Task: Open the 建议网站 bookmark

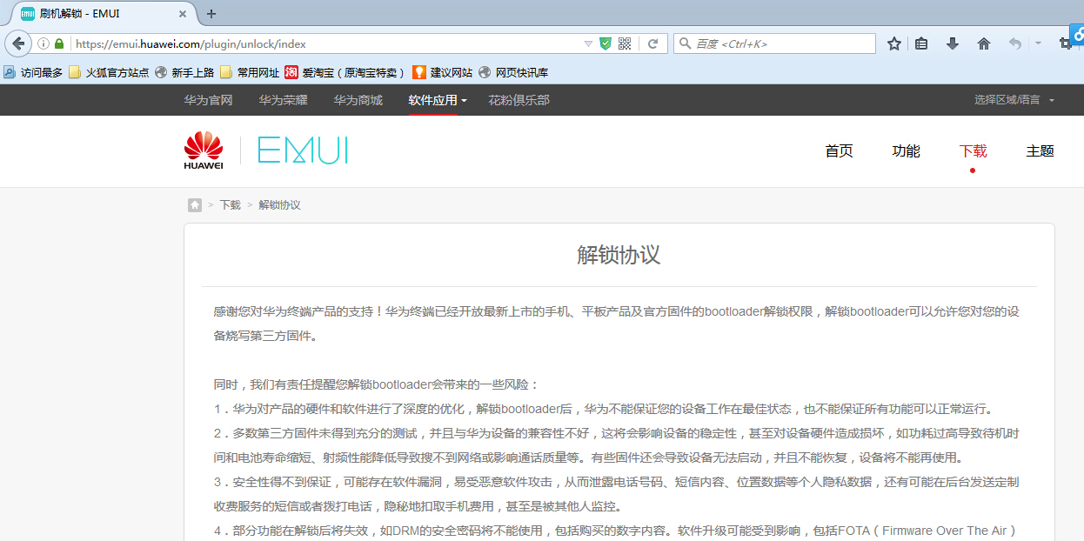Action: pyautogui.click(x=442, y=72)
